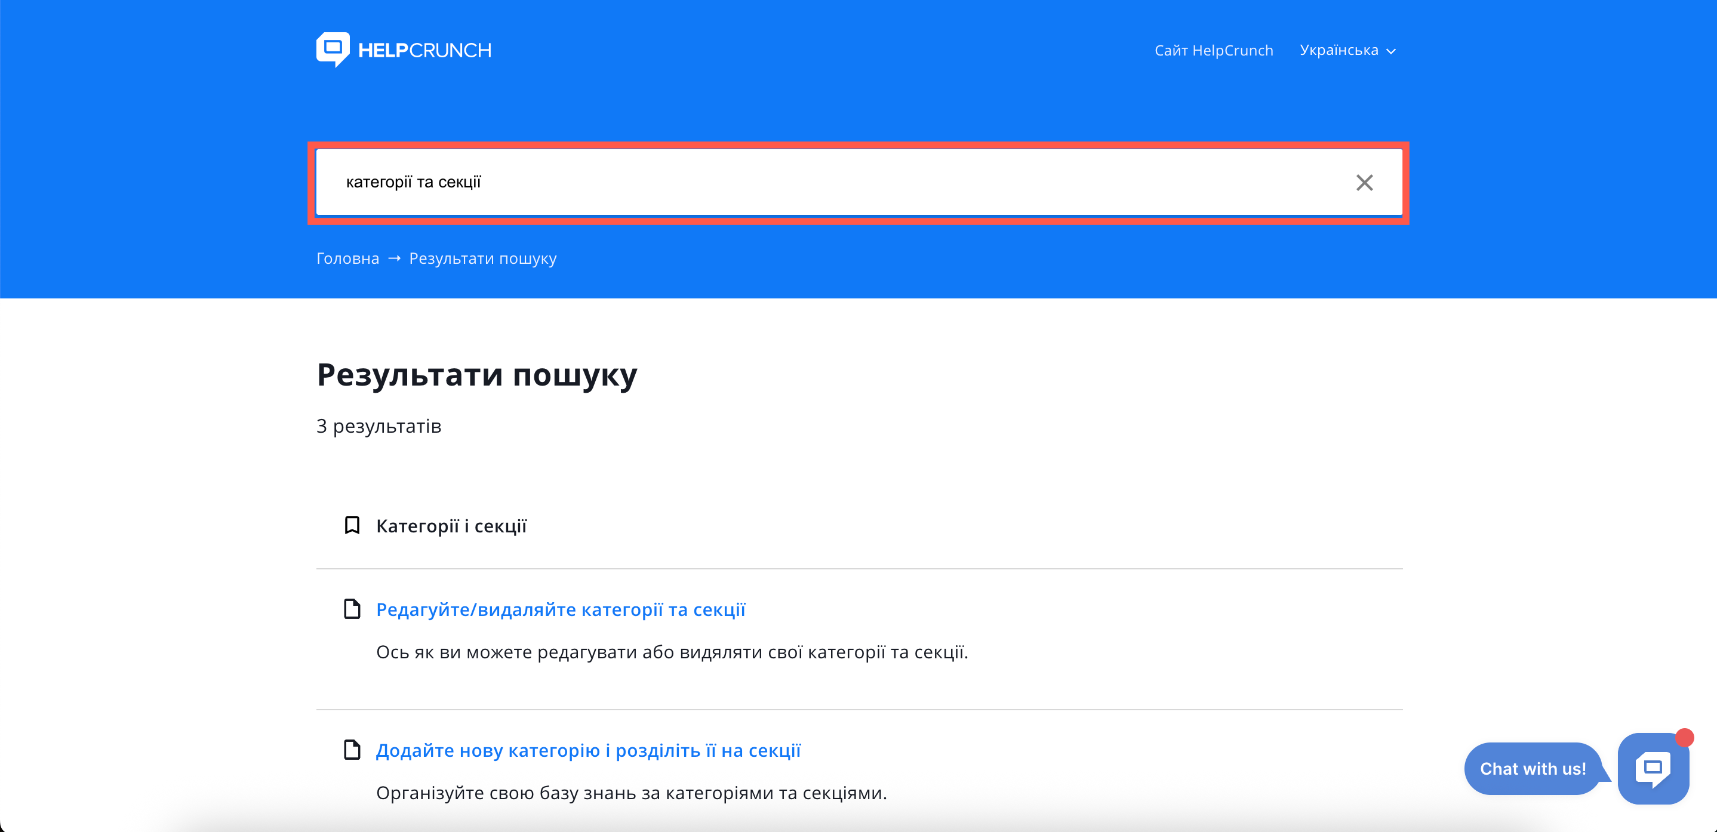Image resolution: width=1717 pixels, height=832 pixels.
Task: Click the bookmark icon beside Категорії і секції
Action: 352,526
